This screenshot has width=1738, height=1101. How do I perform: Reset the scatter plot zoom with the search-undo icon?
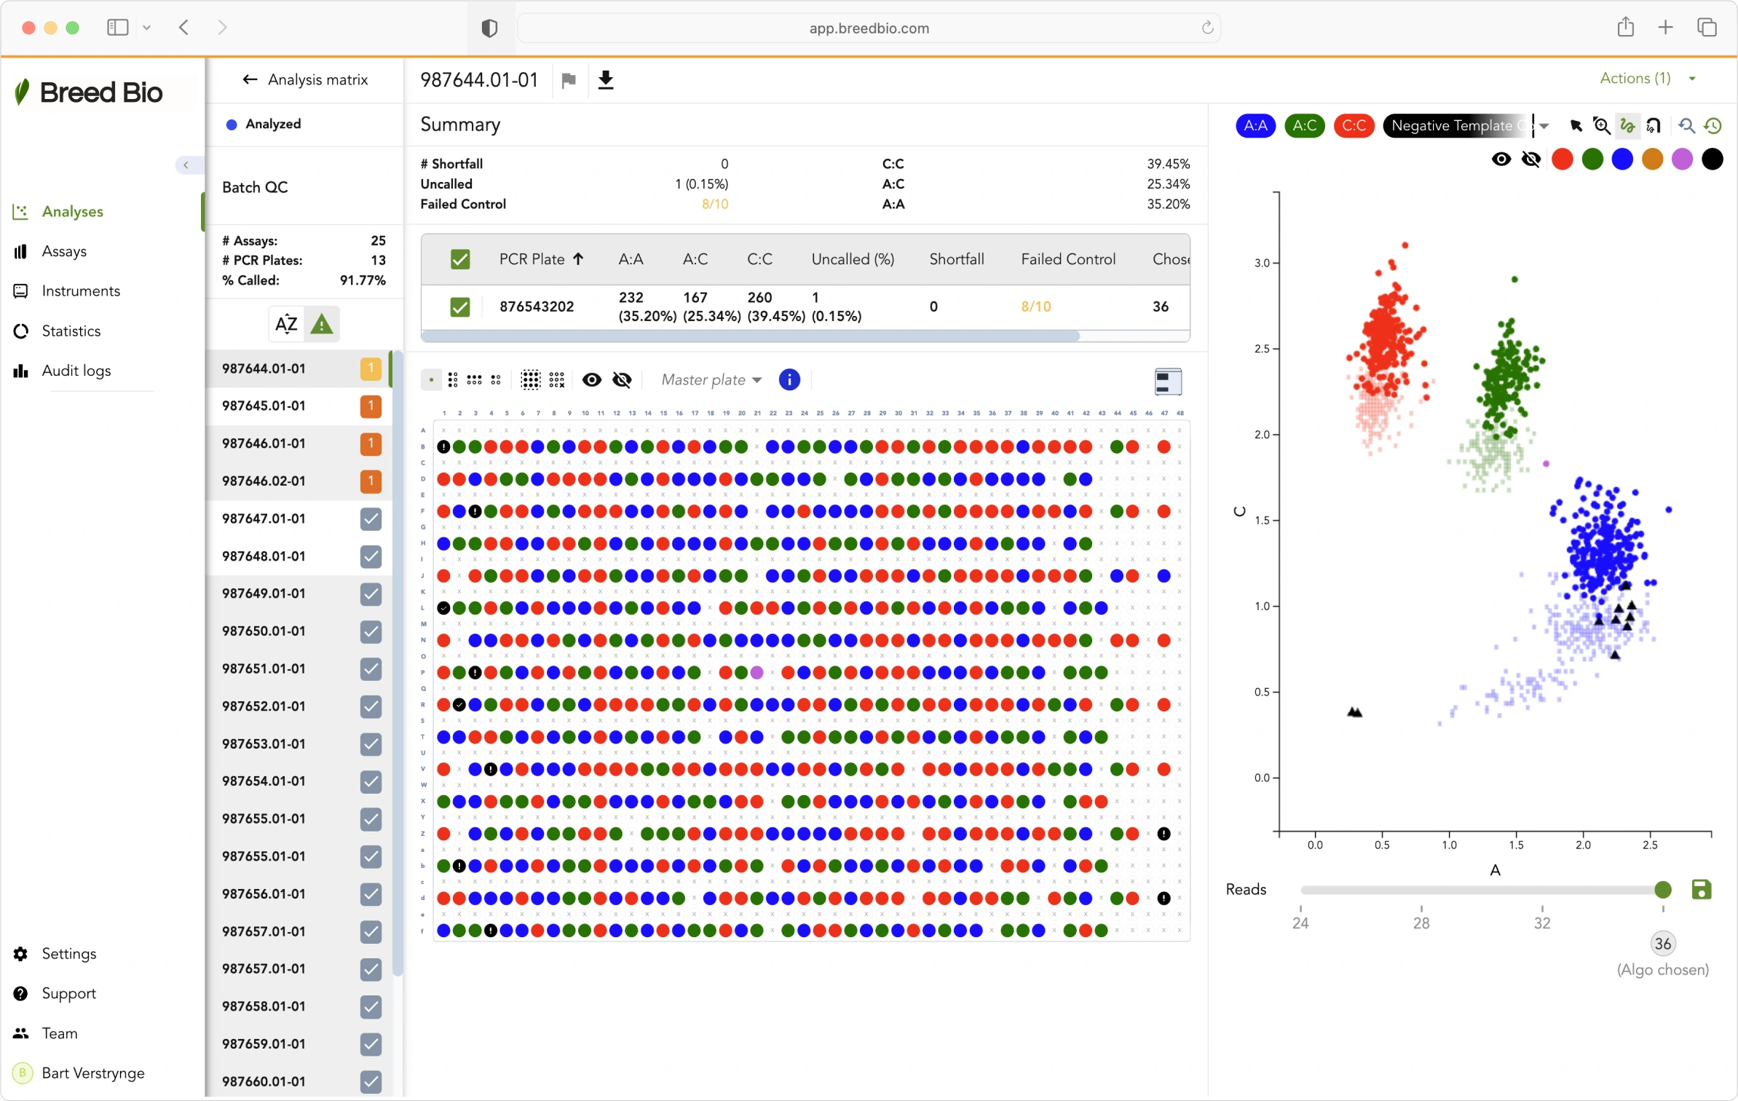click(x=1685, y=125)
